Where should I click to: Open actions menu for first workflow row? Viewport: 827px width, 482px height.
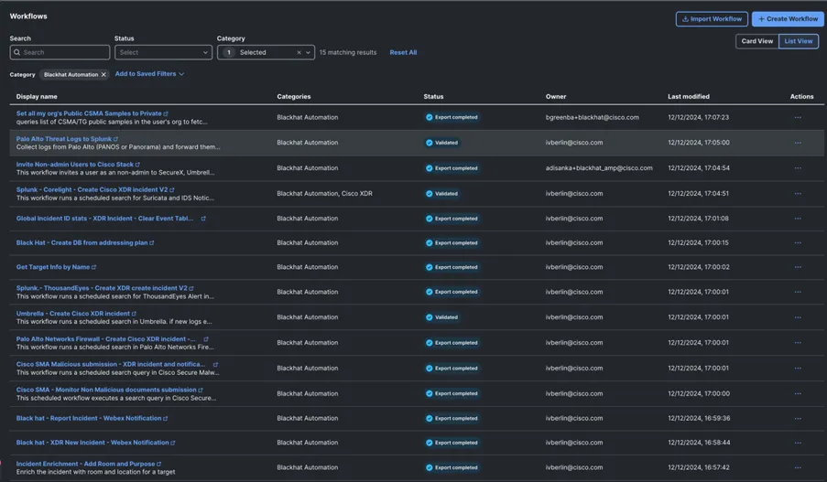click(x=798, y=117)
